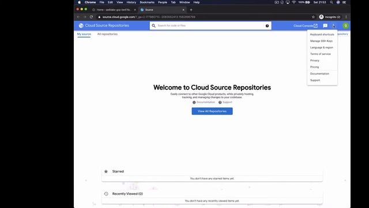
Task: Click the View All Repositories button
Action: 212,112
